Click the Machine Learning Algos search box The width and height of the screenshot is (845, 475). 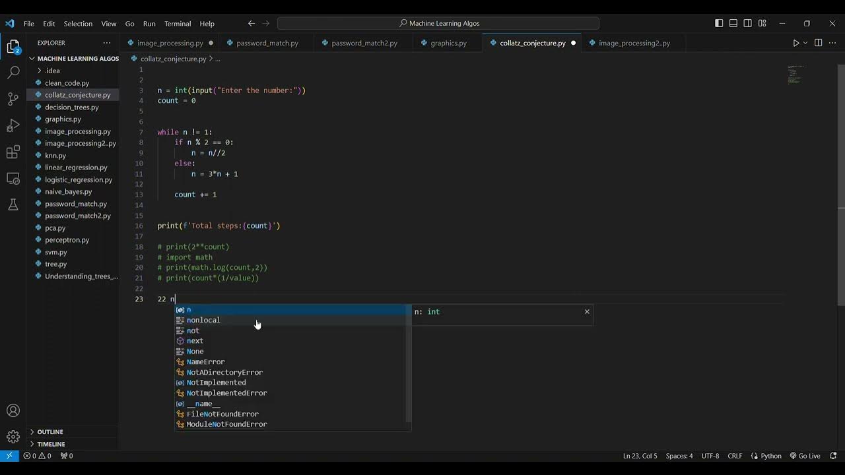pos(438,23)
